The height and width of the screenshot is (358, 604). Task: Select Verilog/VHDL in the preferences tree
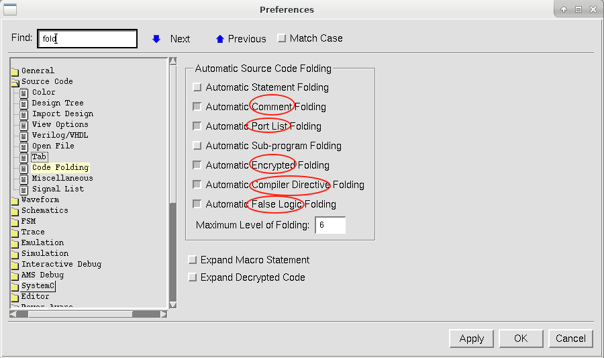[60, 135]
